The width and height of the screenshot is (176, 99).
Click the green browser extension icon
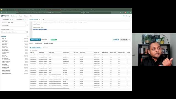pyautogui.click(x=128, y=13)
